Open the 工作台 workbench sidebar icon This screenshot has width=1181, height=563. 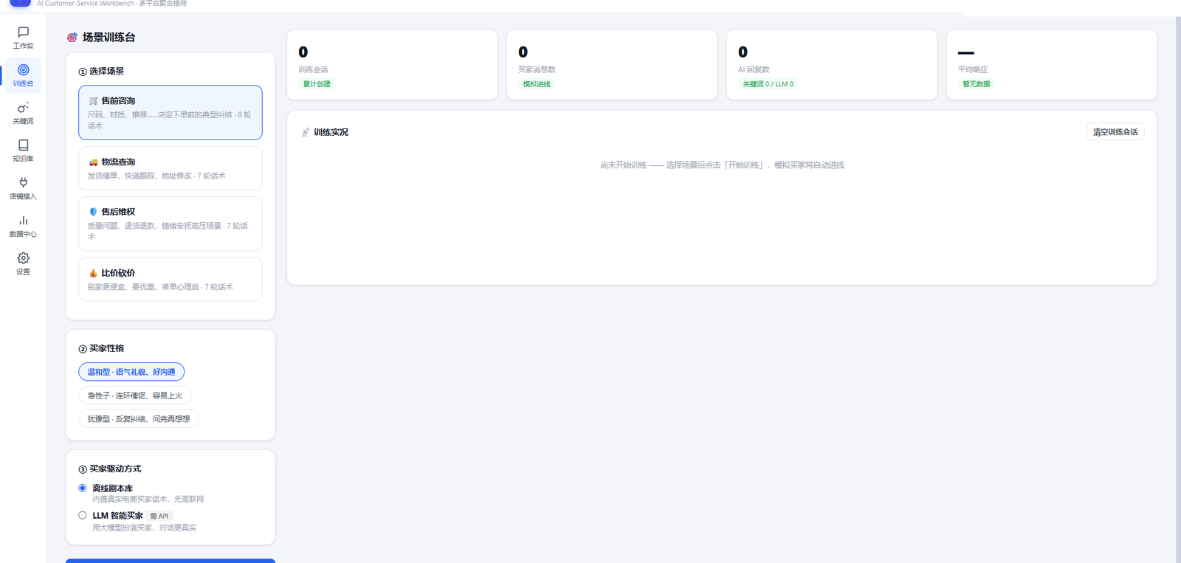(23, 32)
